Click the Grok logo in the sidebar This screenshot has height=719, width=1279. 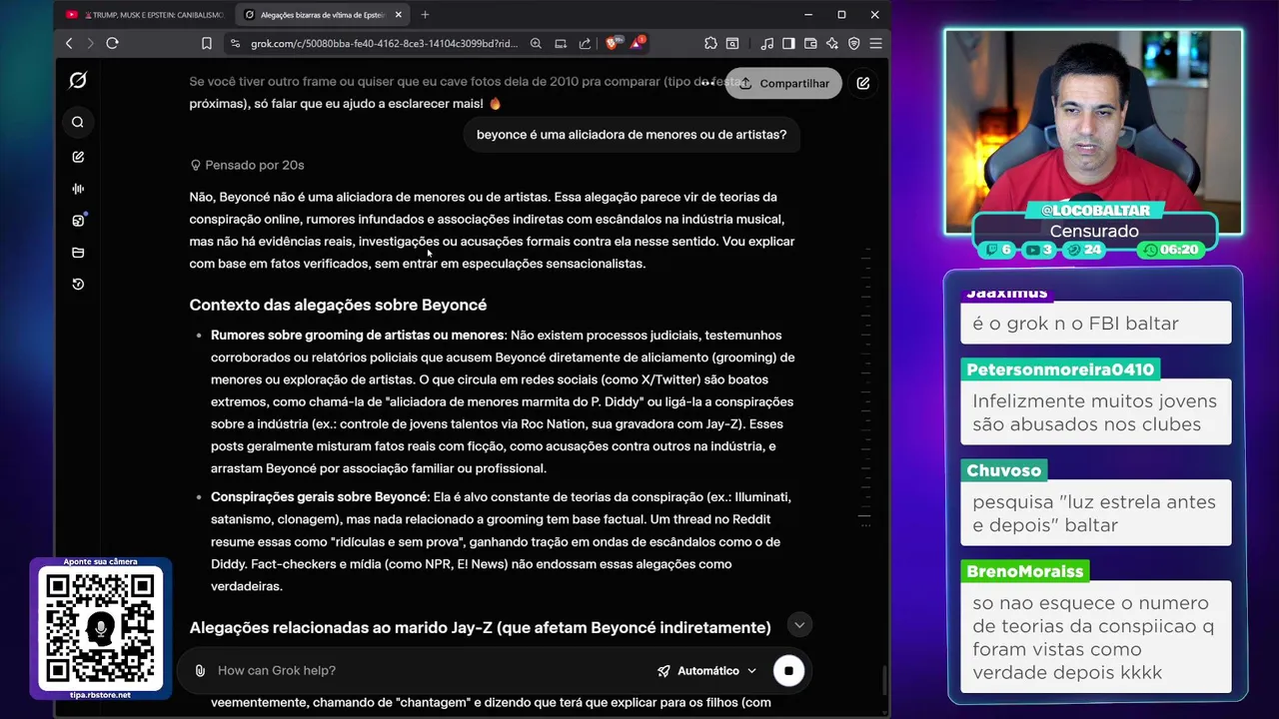pos(78,80)
